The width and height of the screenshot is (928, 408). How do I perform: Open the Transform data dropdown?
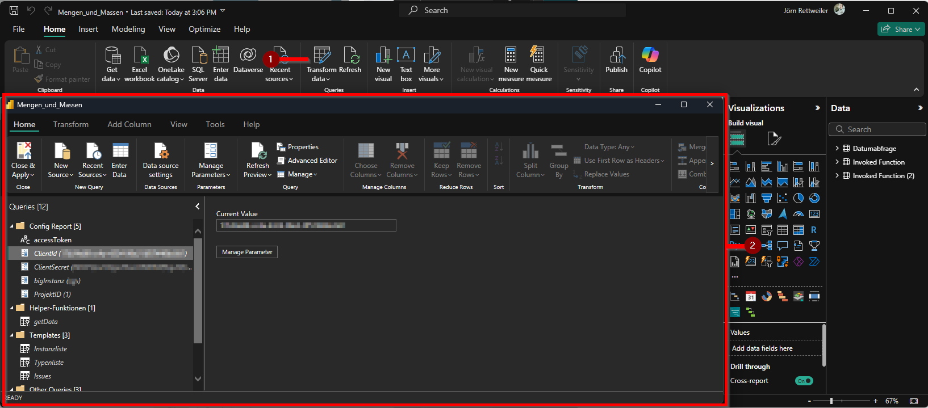(x=321, y=79)
